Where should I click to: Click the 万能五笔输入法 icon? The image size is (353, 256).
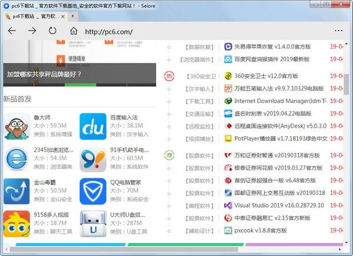[x=228, y=89]
